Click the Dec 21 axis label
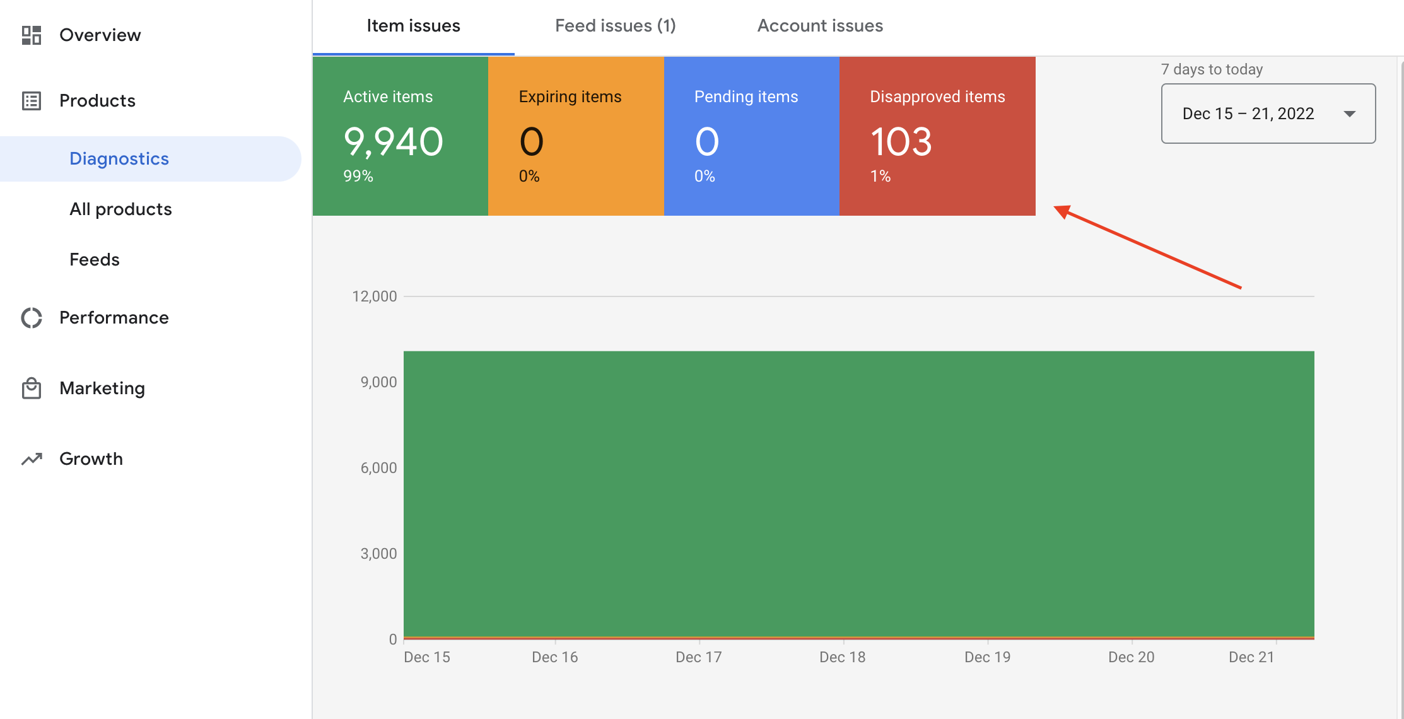Viewport: 1404px width, 719px height. (1251, 657)
